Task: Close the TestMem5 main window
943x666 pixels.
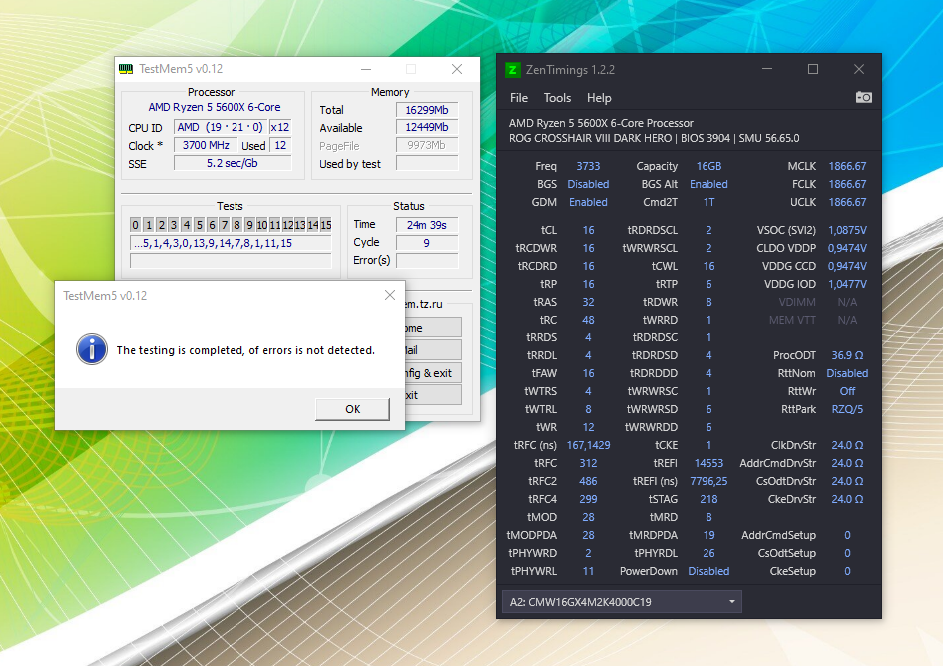Action: point(456,69)
